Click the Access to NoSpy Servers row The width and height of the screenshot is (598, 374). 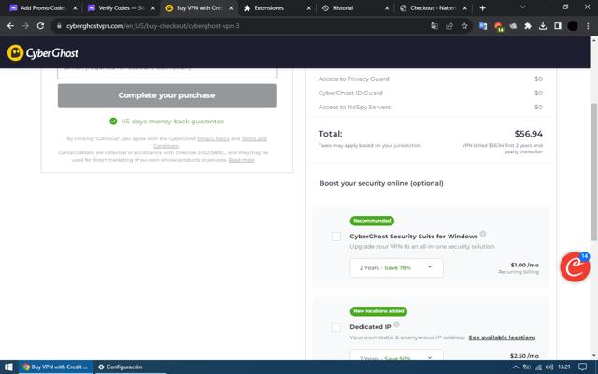pos(430,107)
